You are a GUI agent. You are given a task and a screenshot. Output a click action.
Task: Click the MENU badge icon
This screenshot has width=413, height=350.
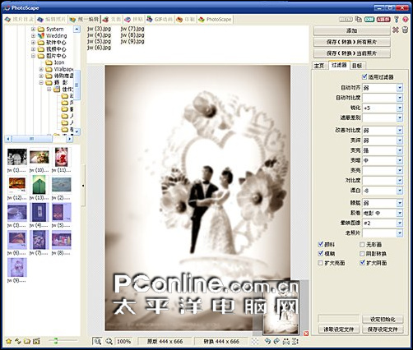[346, 19]
